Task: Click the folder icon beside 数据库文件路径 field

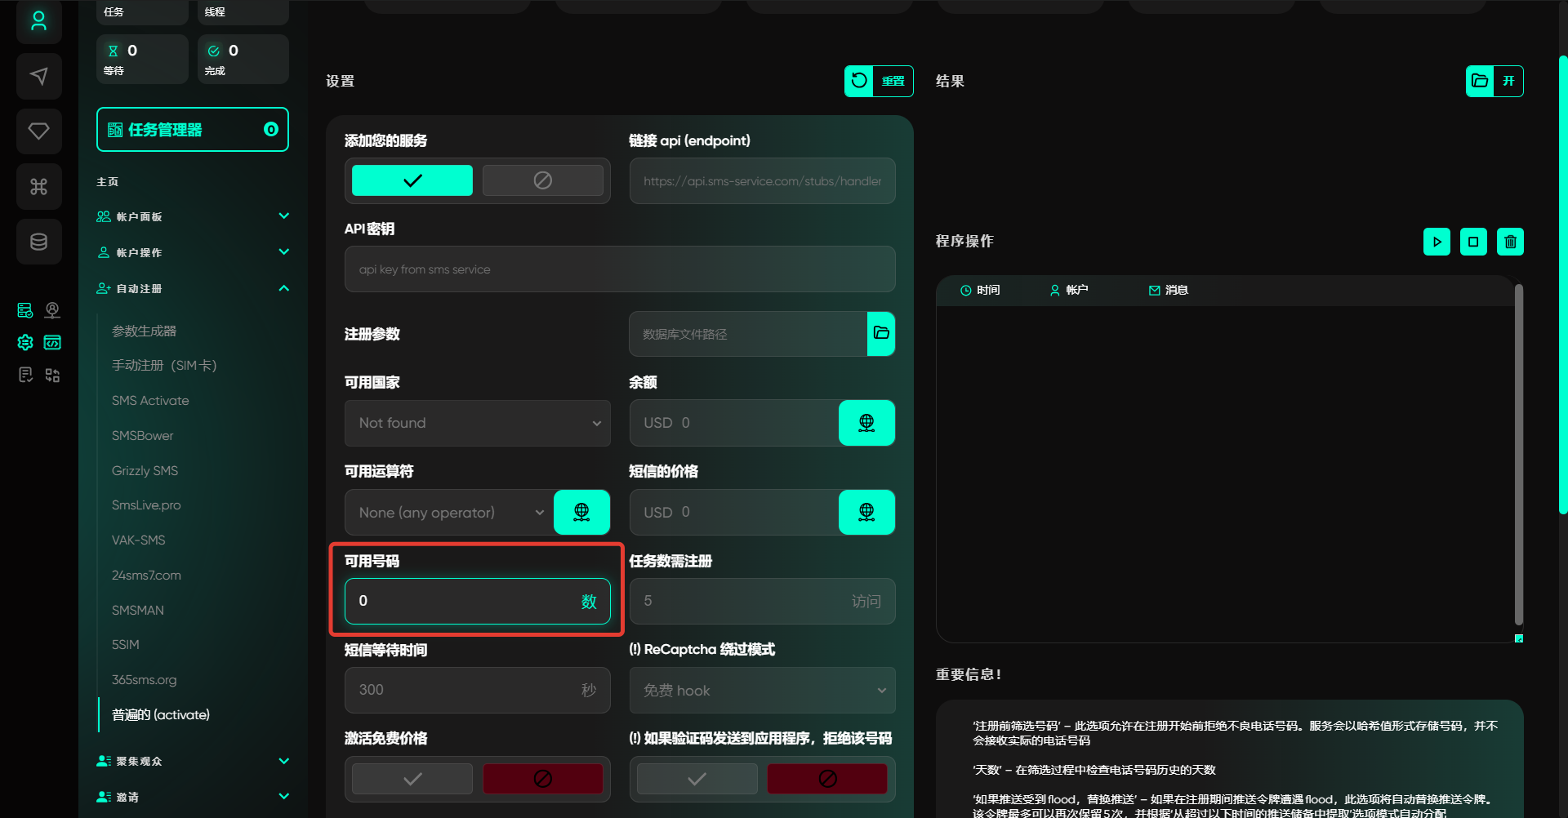Action: tap(880, 333)
